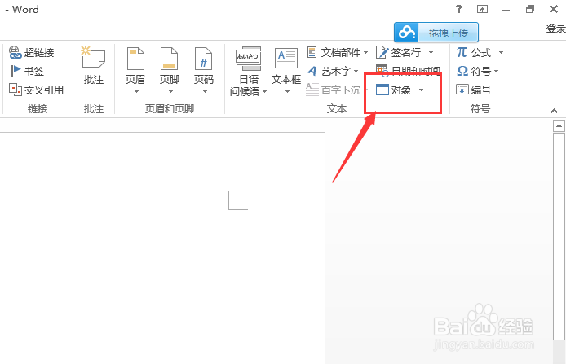Click the WordArt (艺术字) icon
Screen dimensions: 566x364
click(312, 71)
